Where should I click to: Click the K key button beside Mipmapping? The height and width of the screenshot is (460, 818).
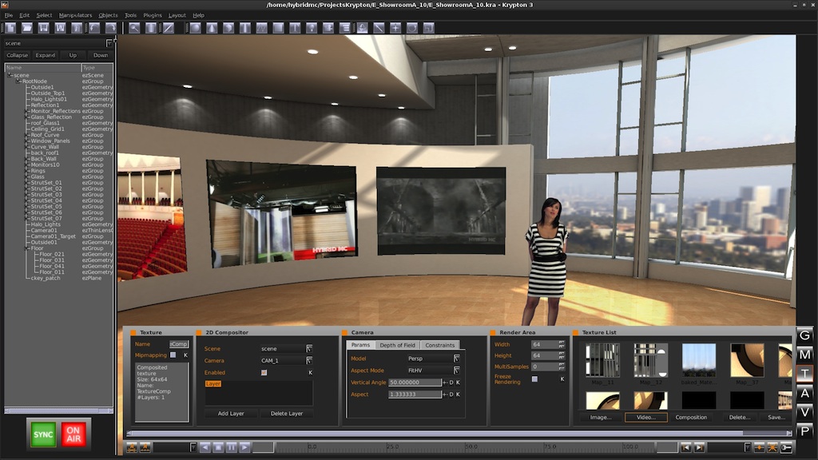[185, 355]
